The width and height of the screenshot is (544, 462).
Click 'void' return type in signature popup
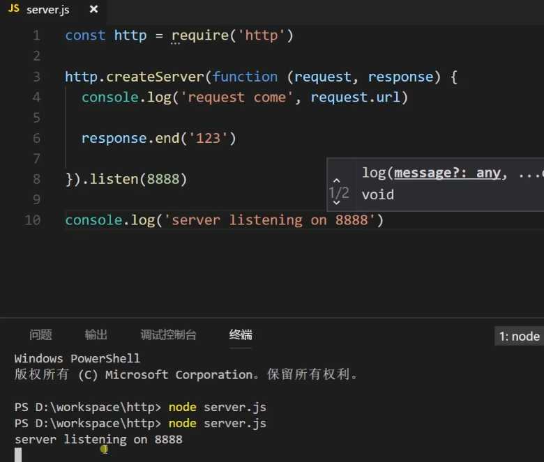pos(378,194)
